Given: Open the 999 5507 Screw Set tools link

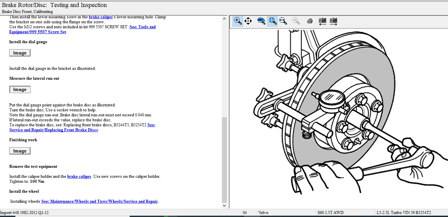Looking at the screenshot, I should (x=38, y=32).
